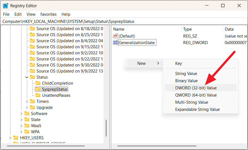Open the View menu
Screen dimensions: 248x150
pyautogui.click(x=31, y=14)
